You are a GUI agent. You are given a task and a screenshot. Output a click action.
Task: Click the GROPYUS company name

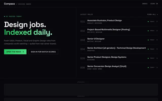(x=91, y=50)
